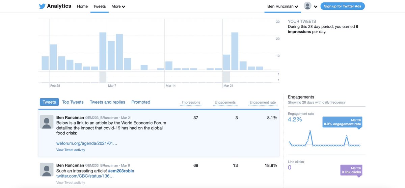View Tweet activity for the Mar 6 tweet
Screen dimensions: 405x188
pyautogui.click(x=71, y=183)
